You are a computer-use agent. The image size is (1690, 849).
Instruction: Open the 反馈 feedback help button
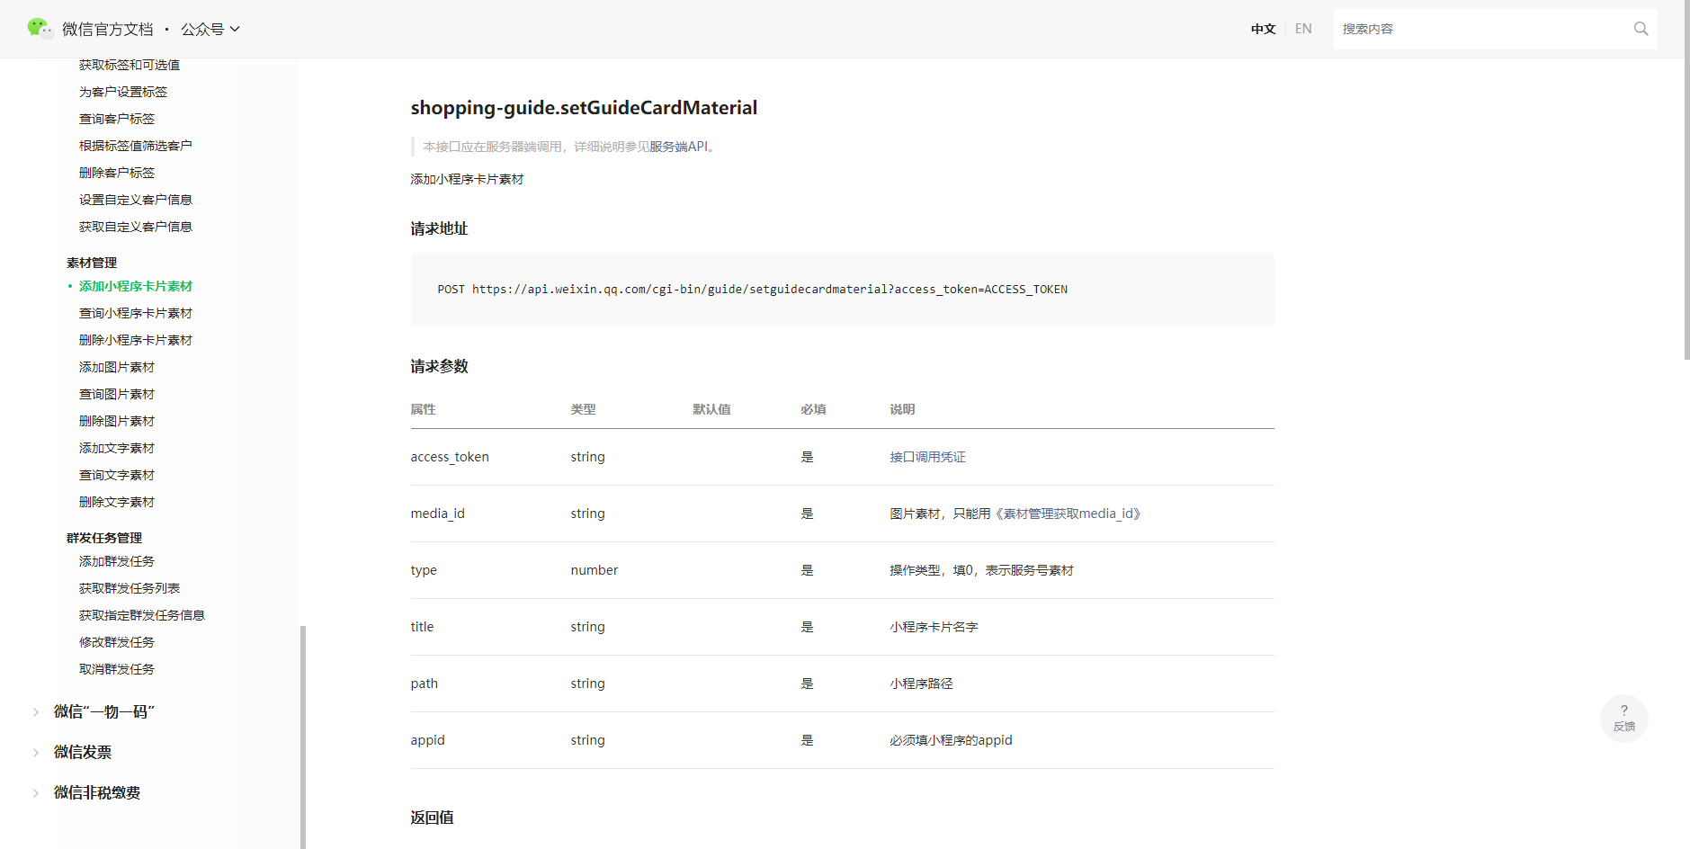tap(1623, 718)
